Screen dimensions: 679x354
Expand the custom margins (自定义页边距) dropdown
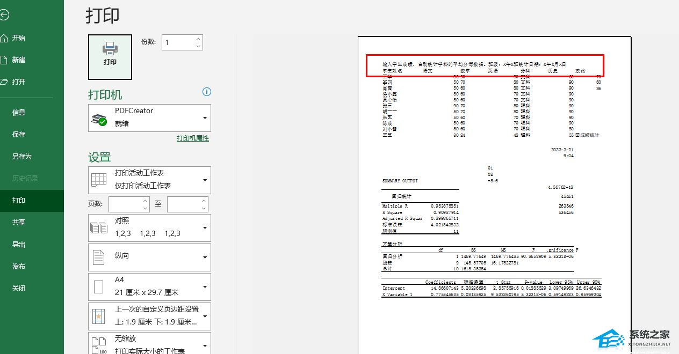[205, 316]
